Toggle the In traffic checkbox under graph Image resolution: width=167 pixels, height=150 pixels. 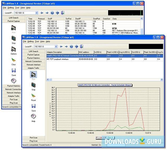point(97,137)
